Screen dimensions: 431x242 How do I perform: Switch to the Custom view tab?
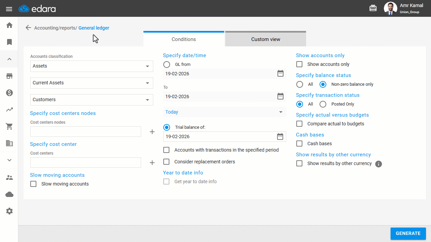266,39
